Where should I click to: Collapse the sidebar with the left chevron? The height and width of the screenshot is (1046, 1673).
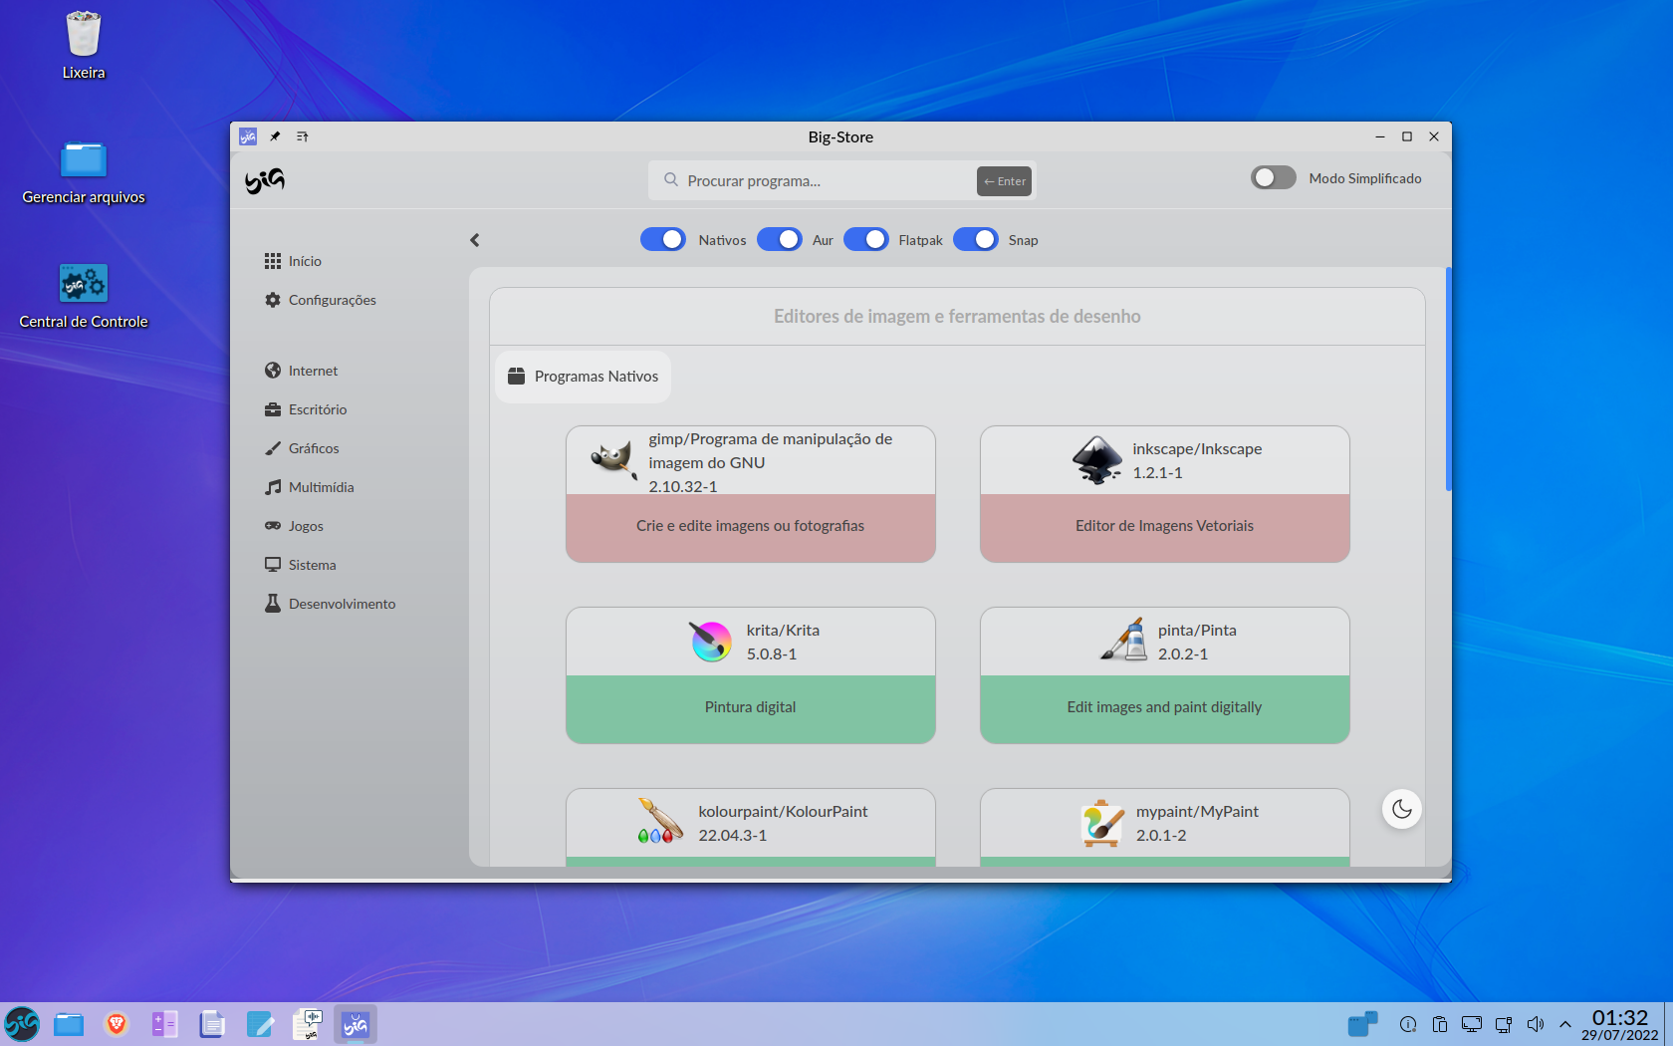475,240
